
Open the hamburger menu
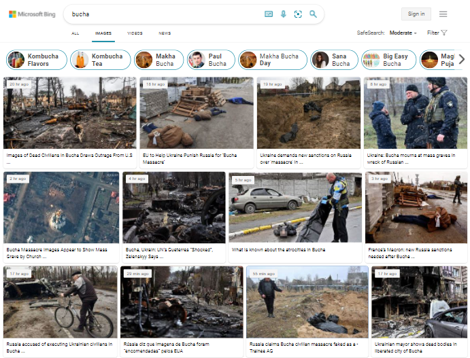[x=443, y=14]
